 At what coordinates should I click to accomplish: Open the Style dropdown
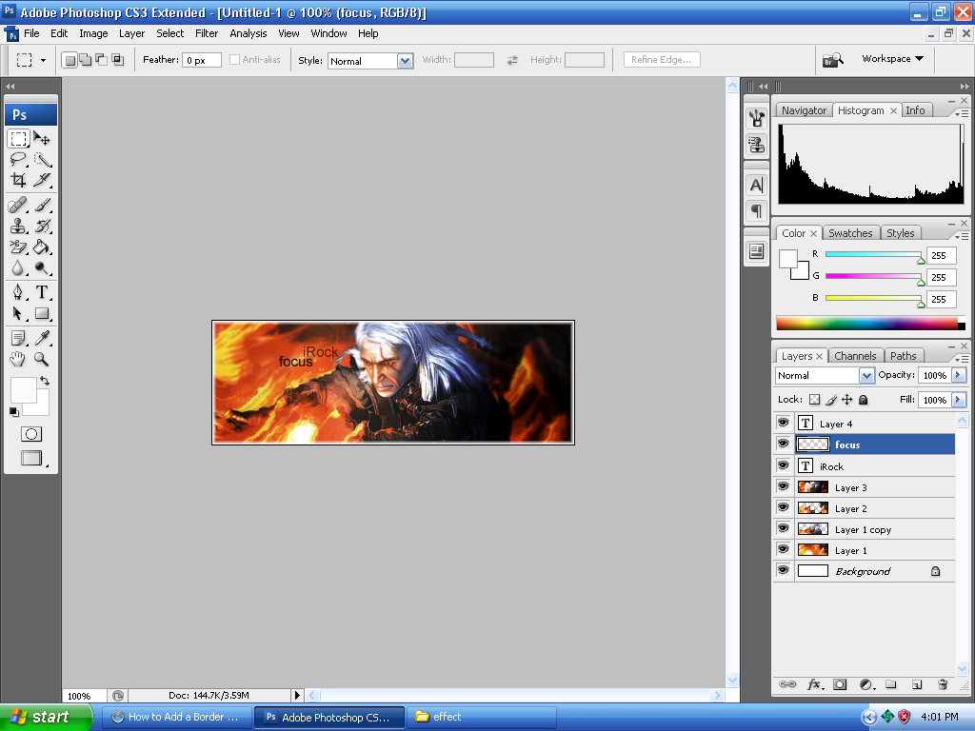405,61
